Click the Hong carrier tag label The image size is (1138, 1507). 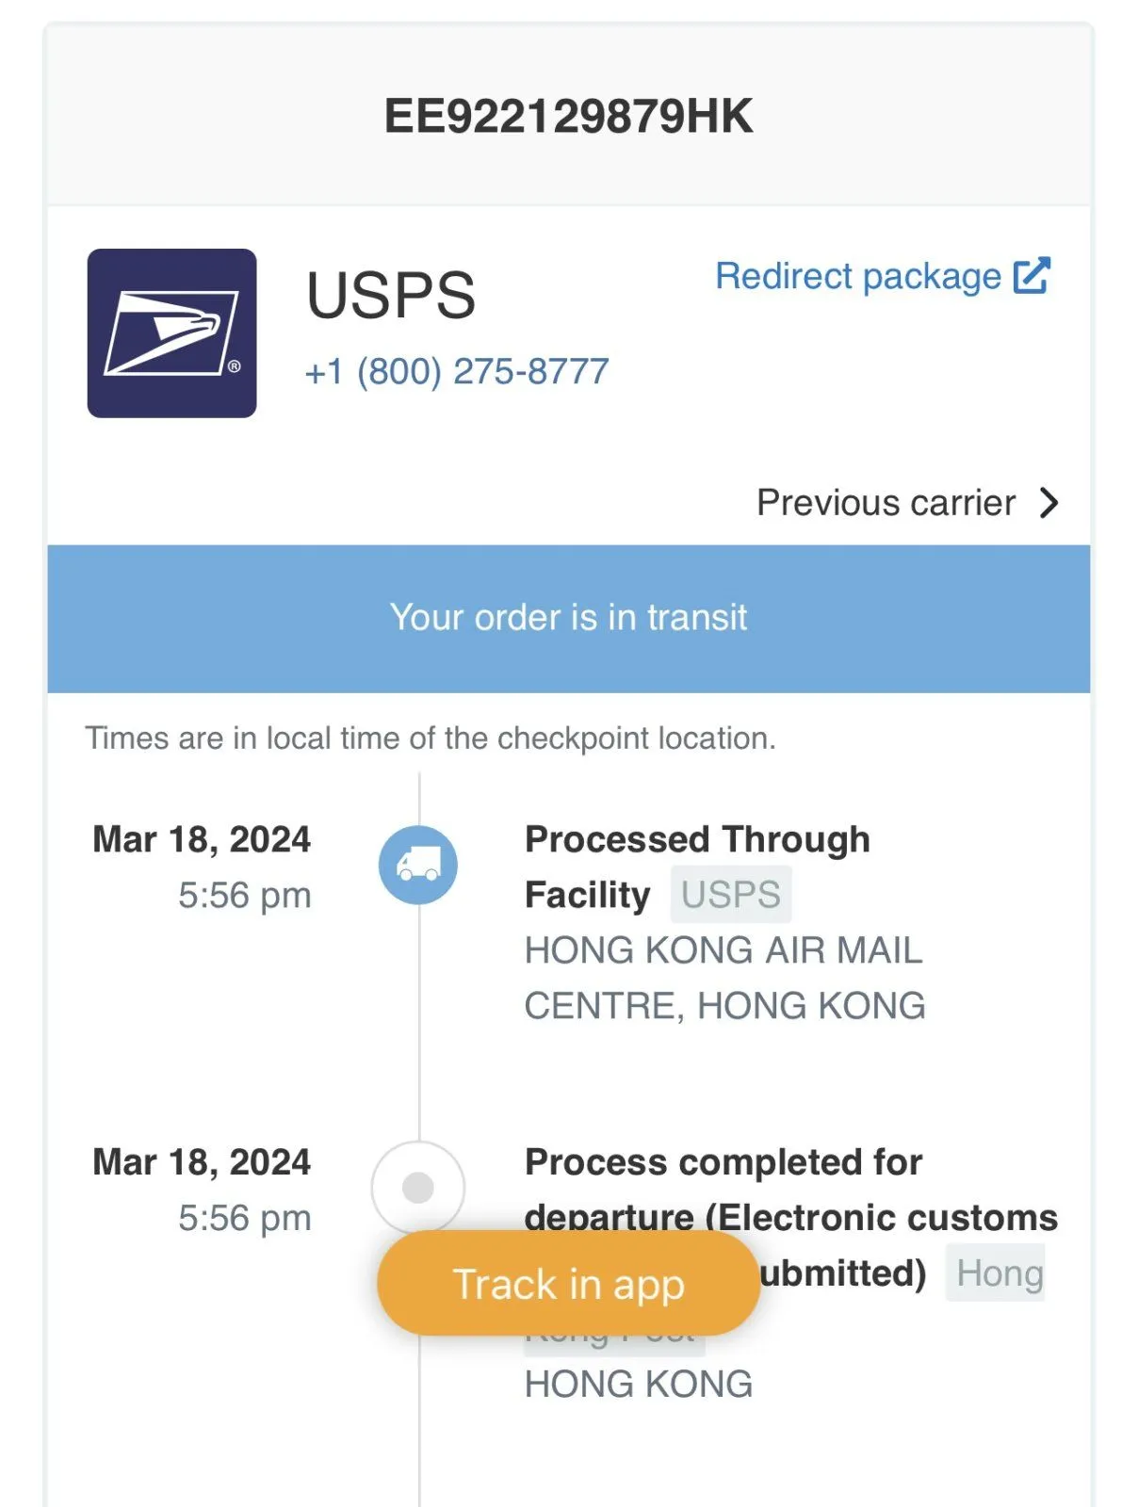pyautogui.click(x=999, y=1272)
